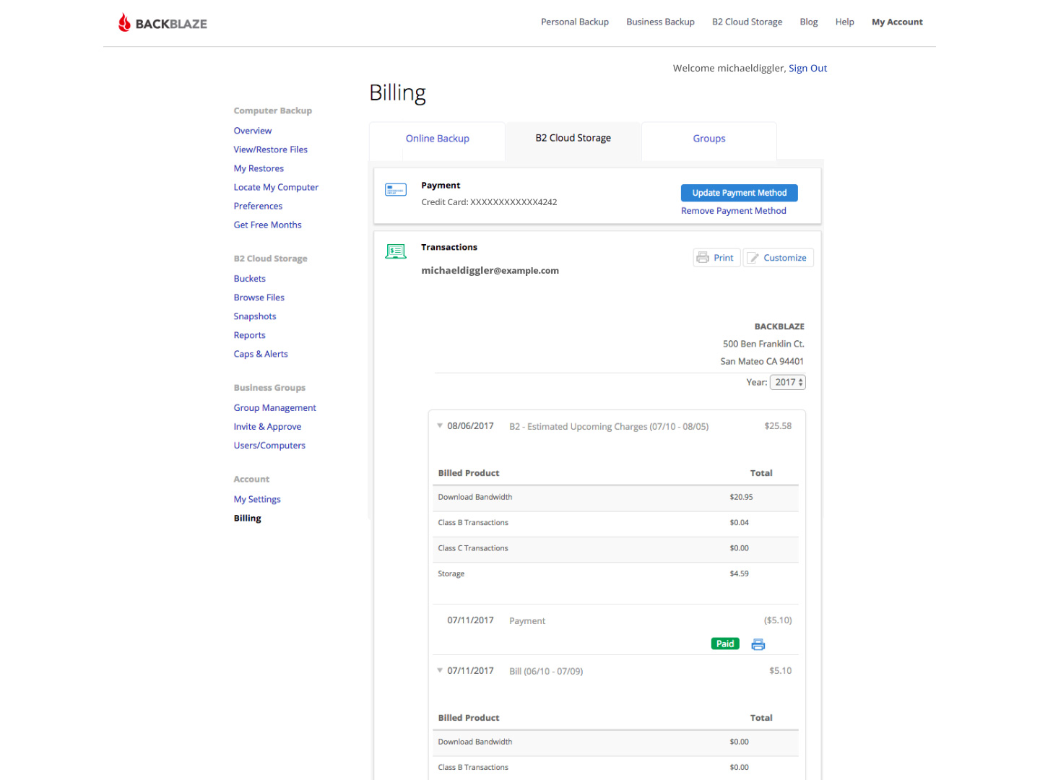Open Buckets in sidebar
1040x780 pixels.
pos(249,279)
